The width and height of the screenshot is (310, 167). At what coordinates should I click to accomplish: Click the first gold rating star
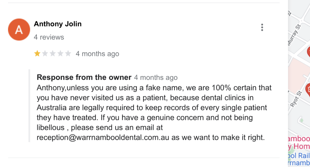coord(37,54)
